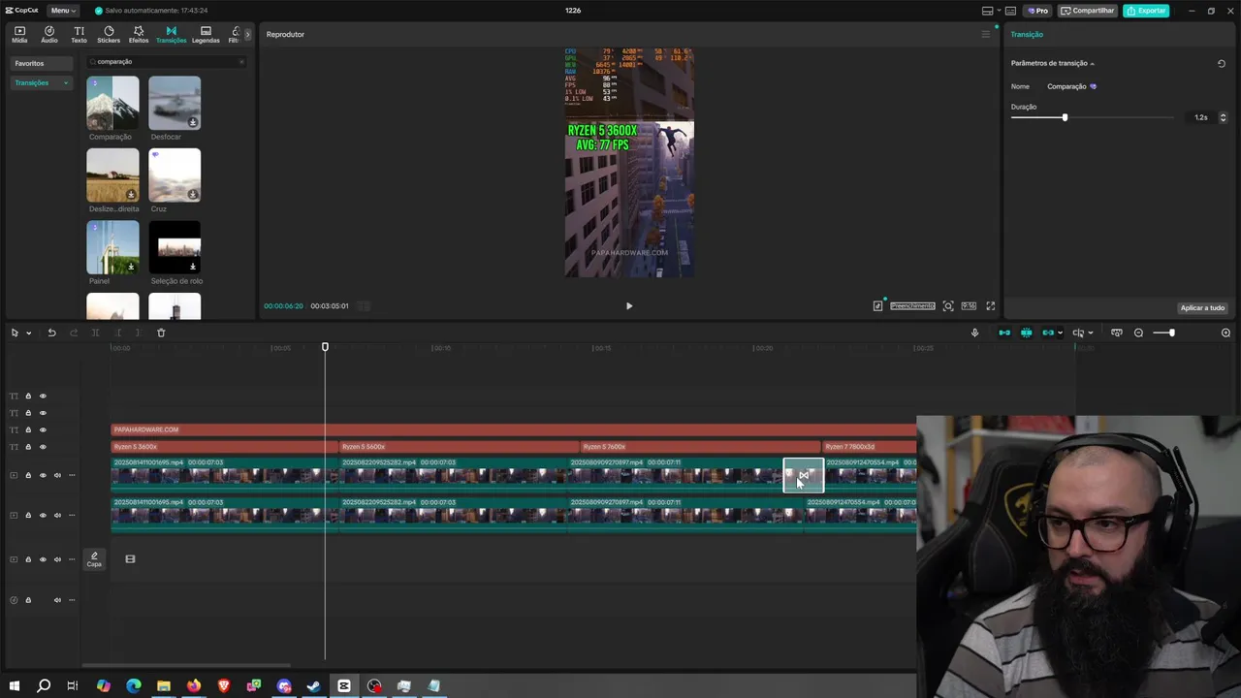Viewport: 1241px width, 698px height.
Task: Hide the PAPAHARDWARE.COM text track
Action: (43, 430)
